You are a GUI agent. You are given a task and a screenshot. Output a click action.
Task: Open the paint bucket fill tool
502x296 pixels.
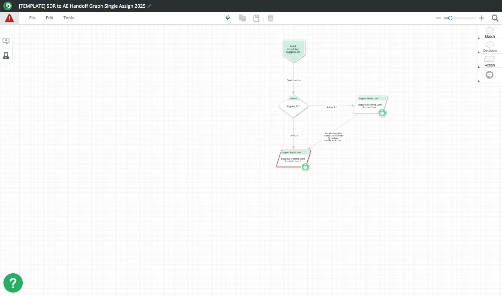[x=228, y=18]
